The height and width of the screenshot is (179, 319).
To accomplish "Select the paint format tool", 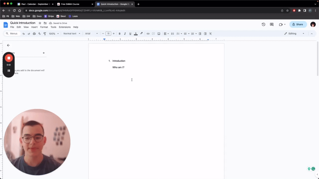I will click(x=45, y=34).
